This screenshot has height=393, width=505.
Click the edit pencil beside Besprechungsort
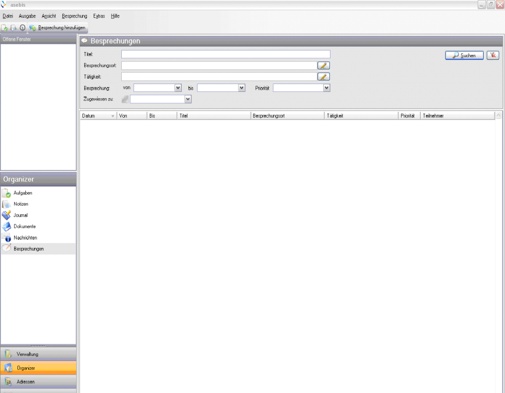pos(323,66)
